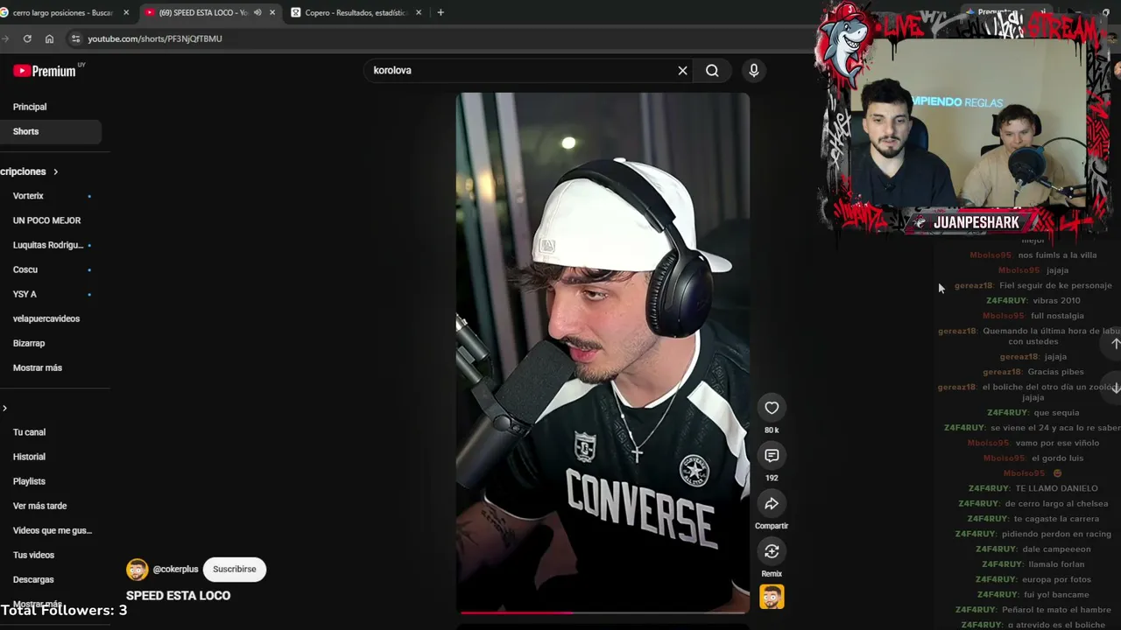The height and width of the screenshot is (630, 1121).
Task: Close the cerro largo posiciones tab
Action: (126, 12)
